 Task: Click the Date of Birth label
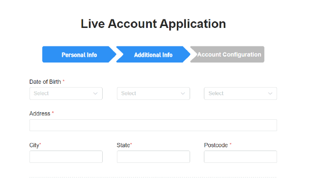tap(45, 82)
